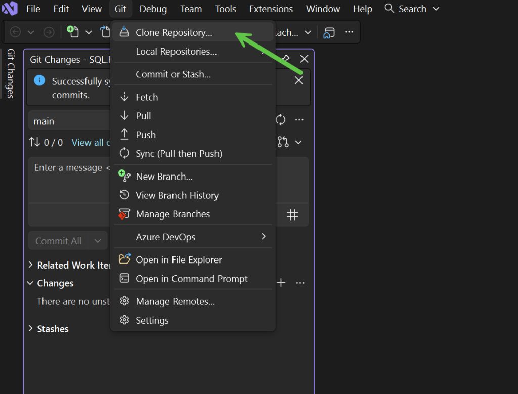Click the Navigate Backward toolbar icon
This screenshot has width=518, height=394.
[x=16, y=32]
